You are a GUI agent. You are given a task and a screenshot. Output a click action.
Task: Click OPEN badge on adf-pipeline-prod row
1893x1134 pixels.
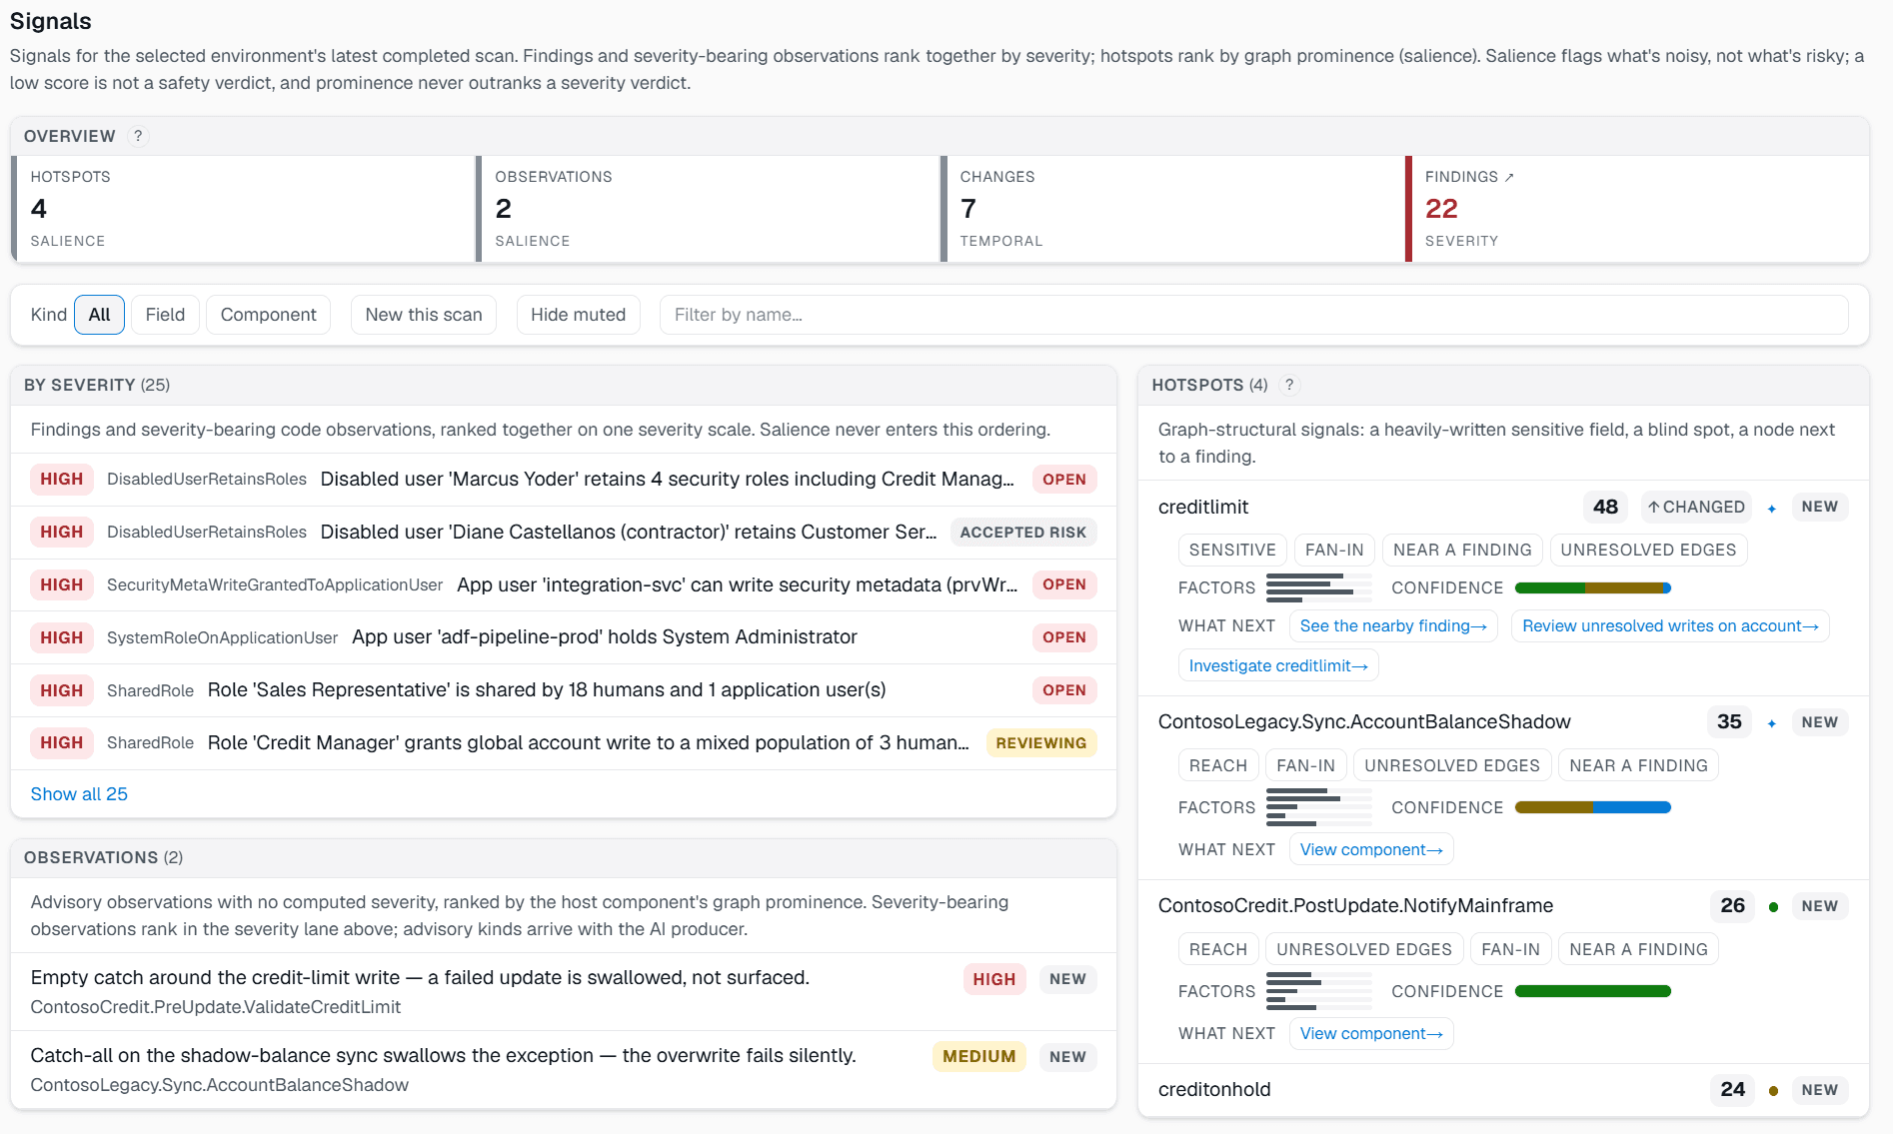coord(1063,637)
